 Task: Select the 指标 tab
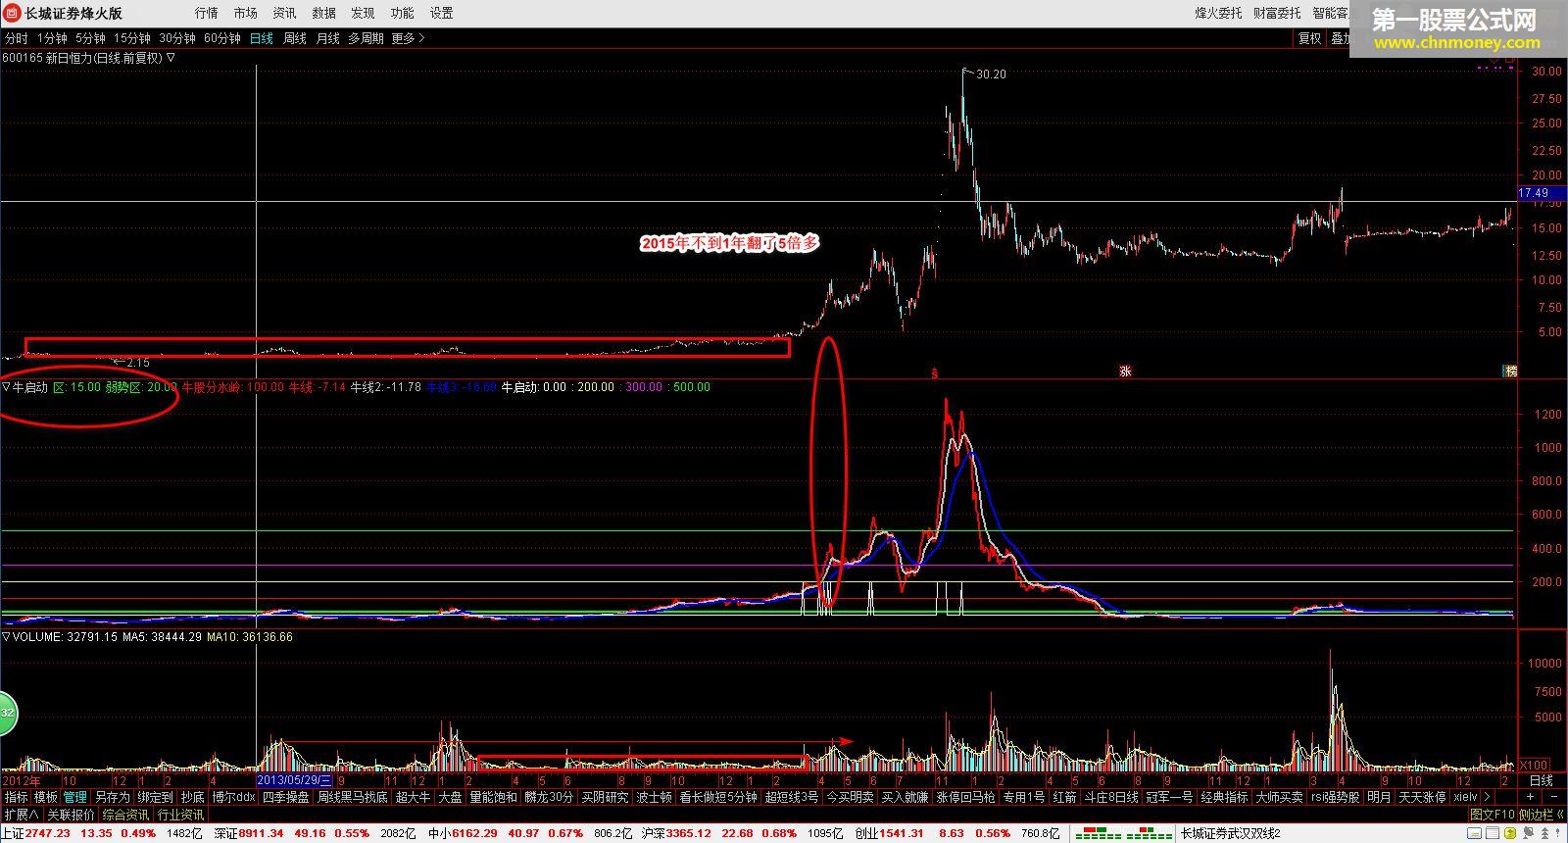[16, 797]
